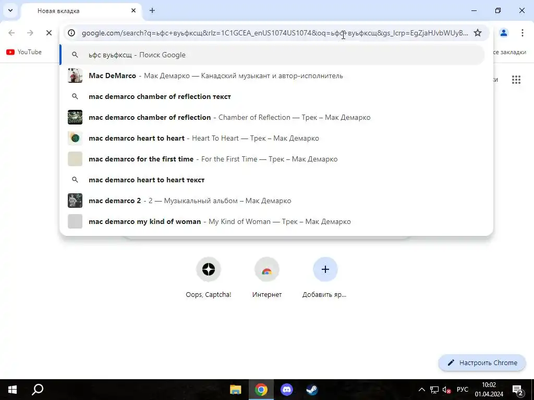Open Discord from the taskbar
The height and width of the screenshot is (400, 534).
pyautogui.click(x=287, y=390)
